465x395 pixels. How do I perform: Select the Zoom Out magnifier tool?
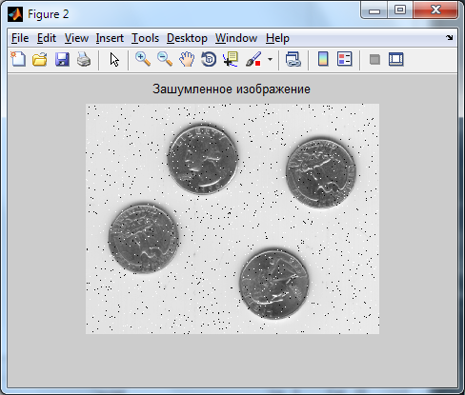[x=165, y=59]
